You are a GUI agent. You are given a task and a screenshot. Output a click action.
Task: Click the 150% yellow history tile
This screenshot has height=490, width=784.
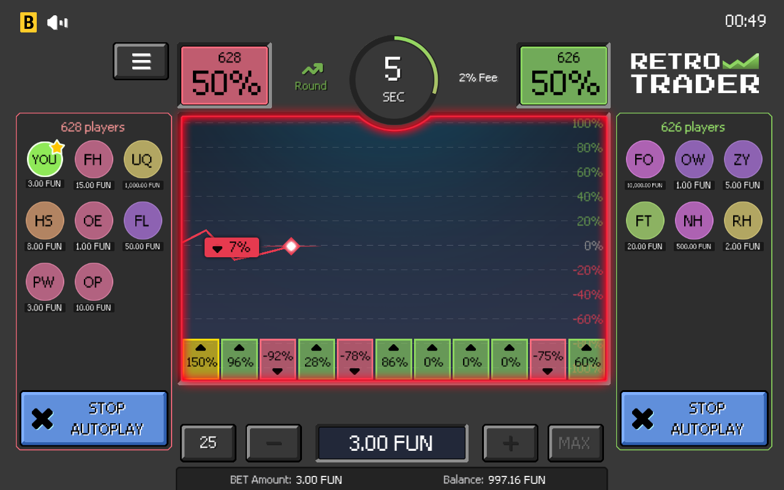click(202, 360)
